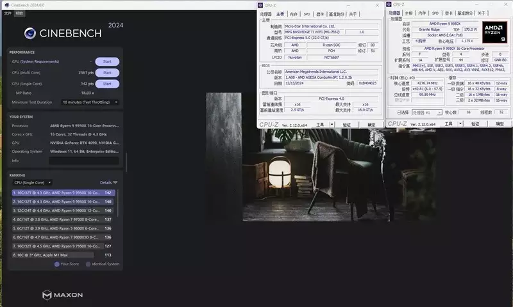Select ranking row 1 with score 142
The width and height of the screenshot is (513, 307).
(63, 193)
